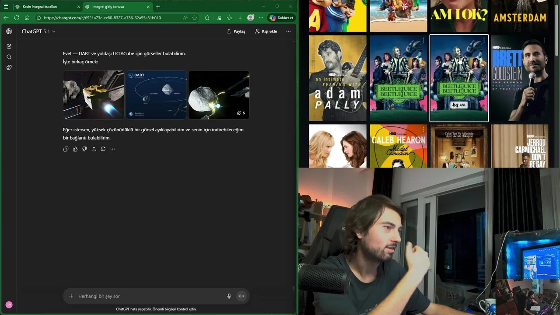Screen dimensions: 560x315
Task: Open the ChatGPT logo sidebar toggle
Action: coord(9,31)
